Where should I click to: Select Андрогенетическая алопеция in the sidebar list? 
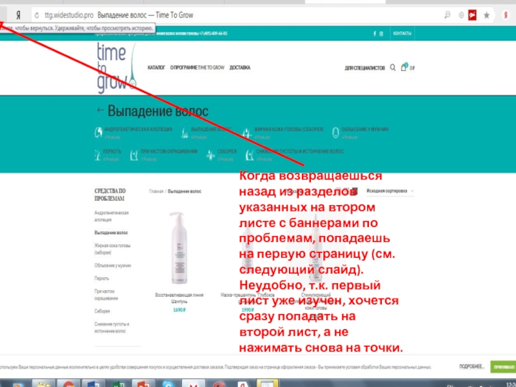pos(112,216)
